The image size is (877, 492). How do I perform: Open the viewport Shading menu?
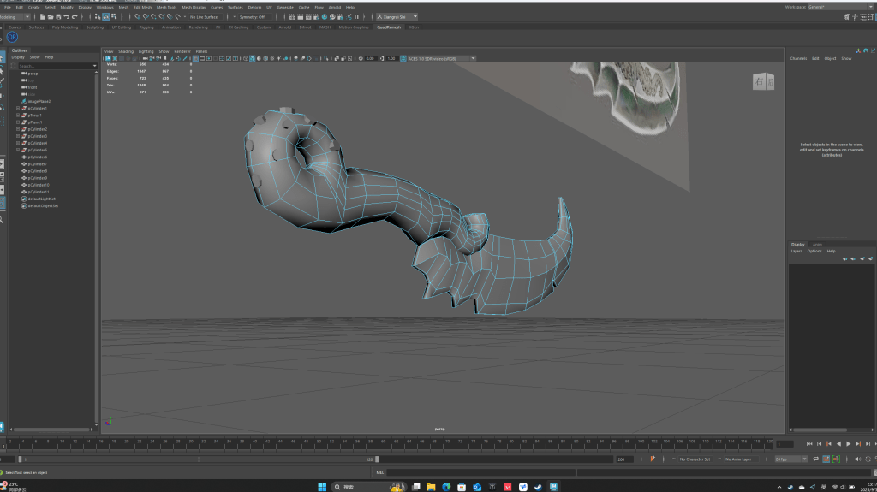126,51
